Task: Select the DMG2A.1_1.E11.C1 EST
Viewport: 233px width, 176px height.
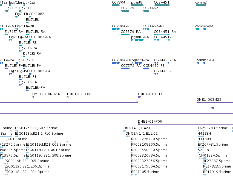Action: 128,136
